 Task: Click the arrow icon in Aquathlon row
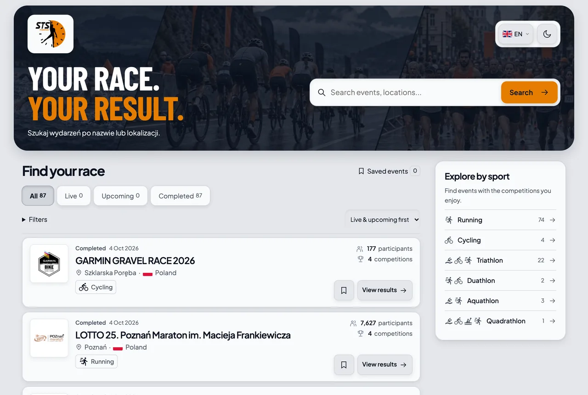(553, 301)
